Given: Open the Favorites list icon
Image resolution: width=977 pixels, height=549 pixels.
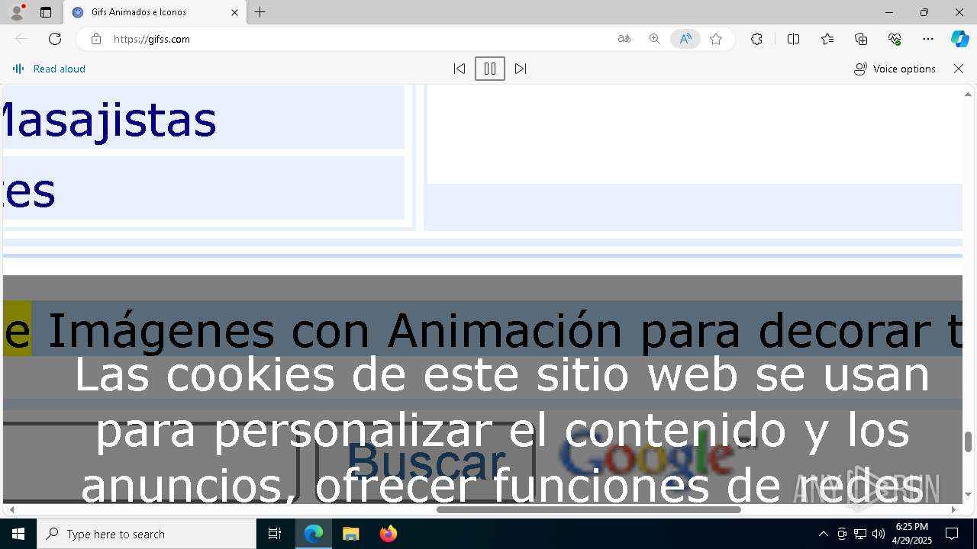Looking at the screenshot, I should coord(827,39).
